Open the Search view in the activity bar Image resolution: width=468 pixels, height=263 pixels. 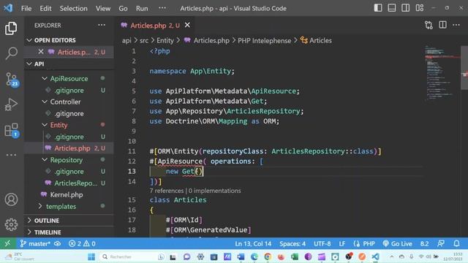coord(11,53)
